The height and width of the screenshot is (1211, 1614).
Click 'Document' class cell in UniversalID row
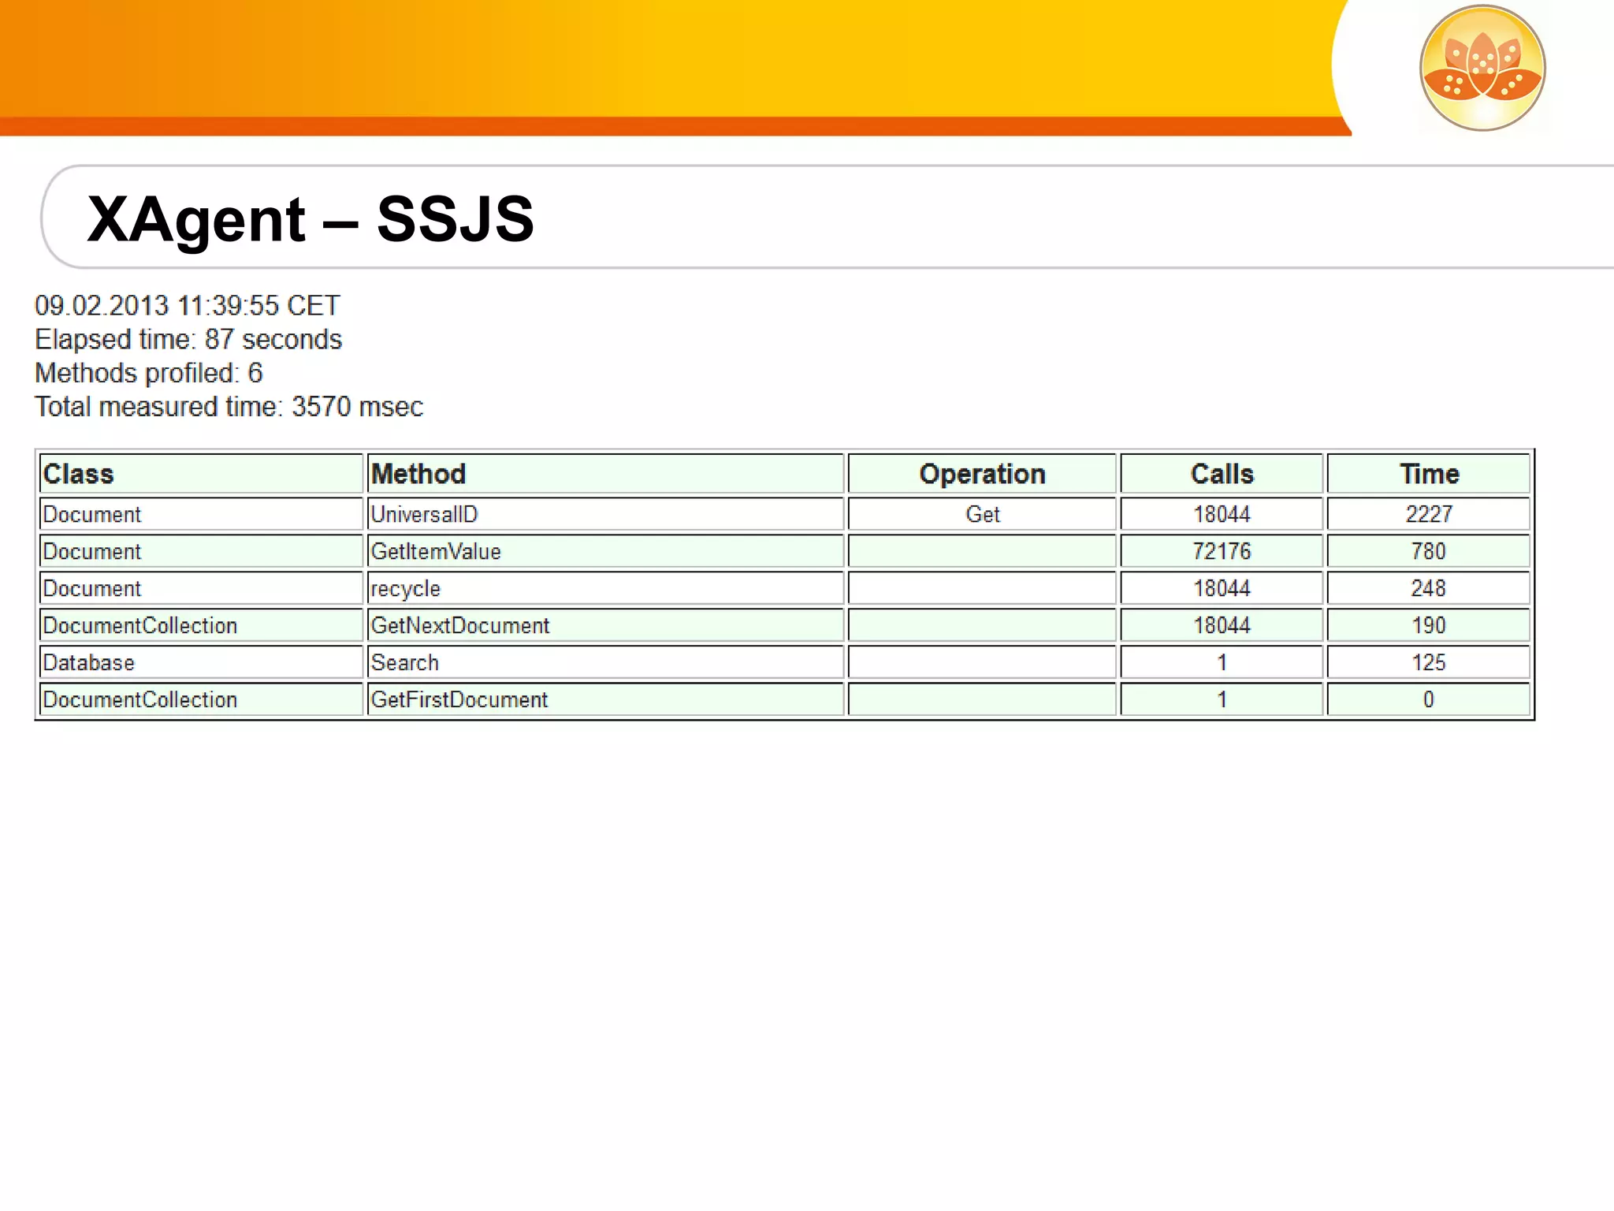click(201, 514)
